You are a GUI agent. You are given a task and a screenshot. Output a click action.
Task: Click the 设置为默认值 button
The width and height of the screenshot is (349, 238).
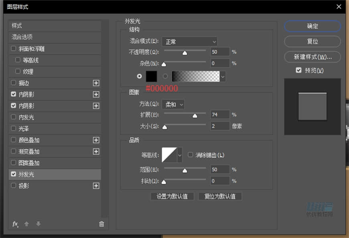click(x=172, y=196)
